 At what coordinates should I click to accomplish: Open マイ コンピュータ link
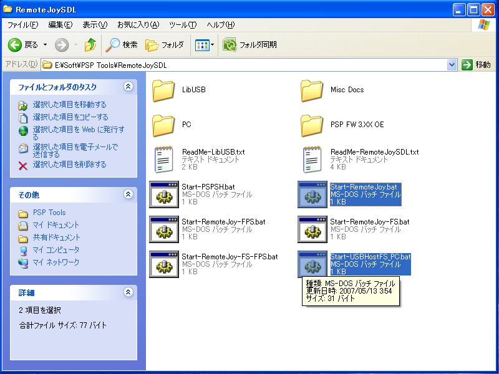(56, 250)
